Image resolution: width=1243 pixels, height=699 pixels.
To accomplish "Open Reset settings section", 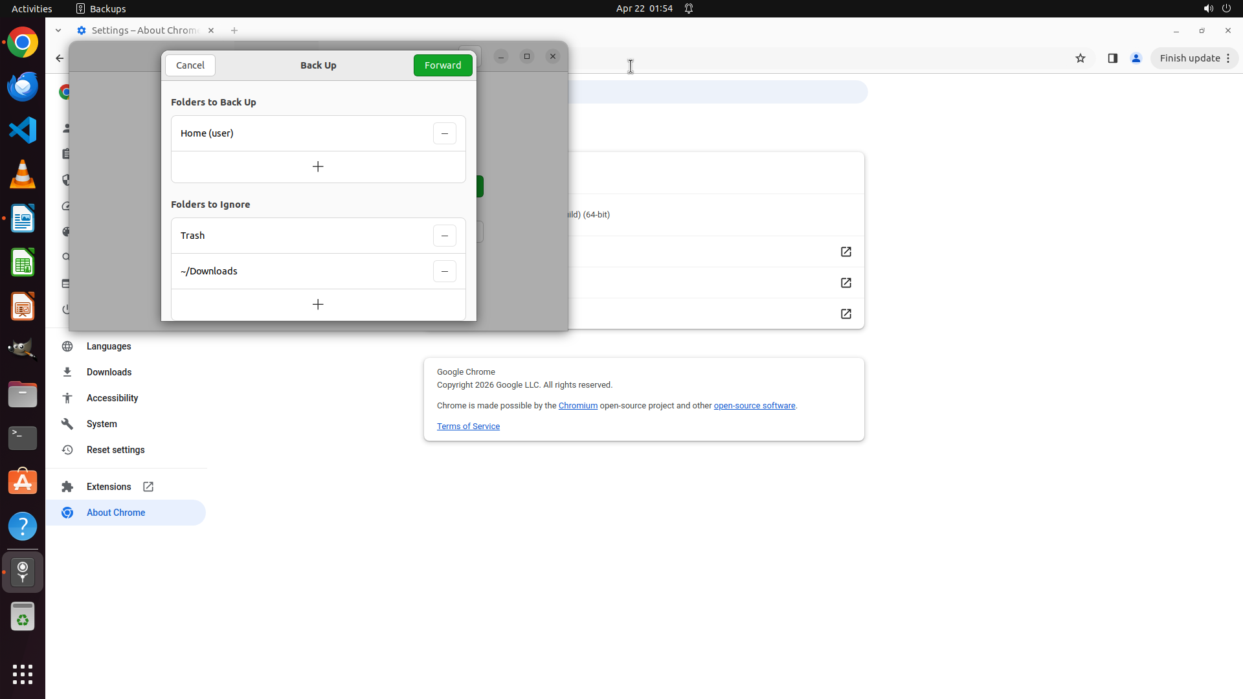I will (x=115, y=450).
